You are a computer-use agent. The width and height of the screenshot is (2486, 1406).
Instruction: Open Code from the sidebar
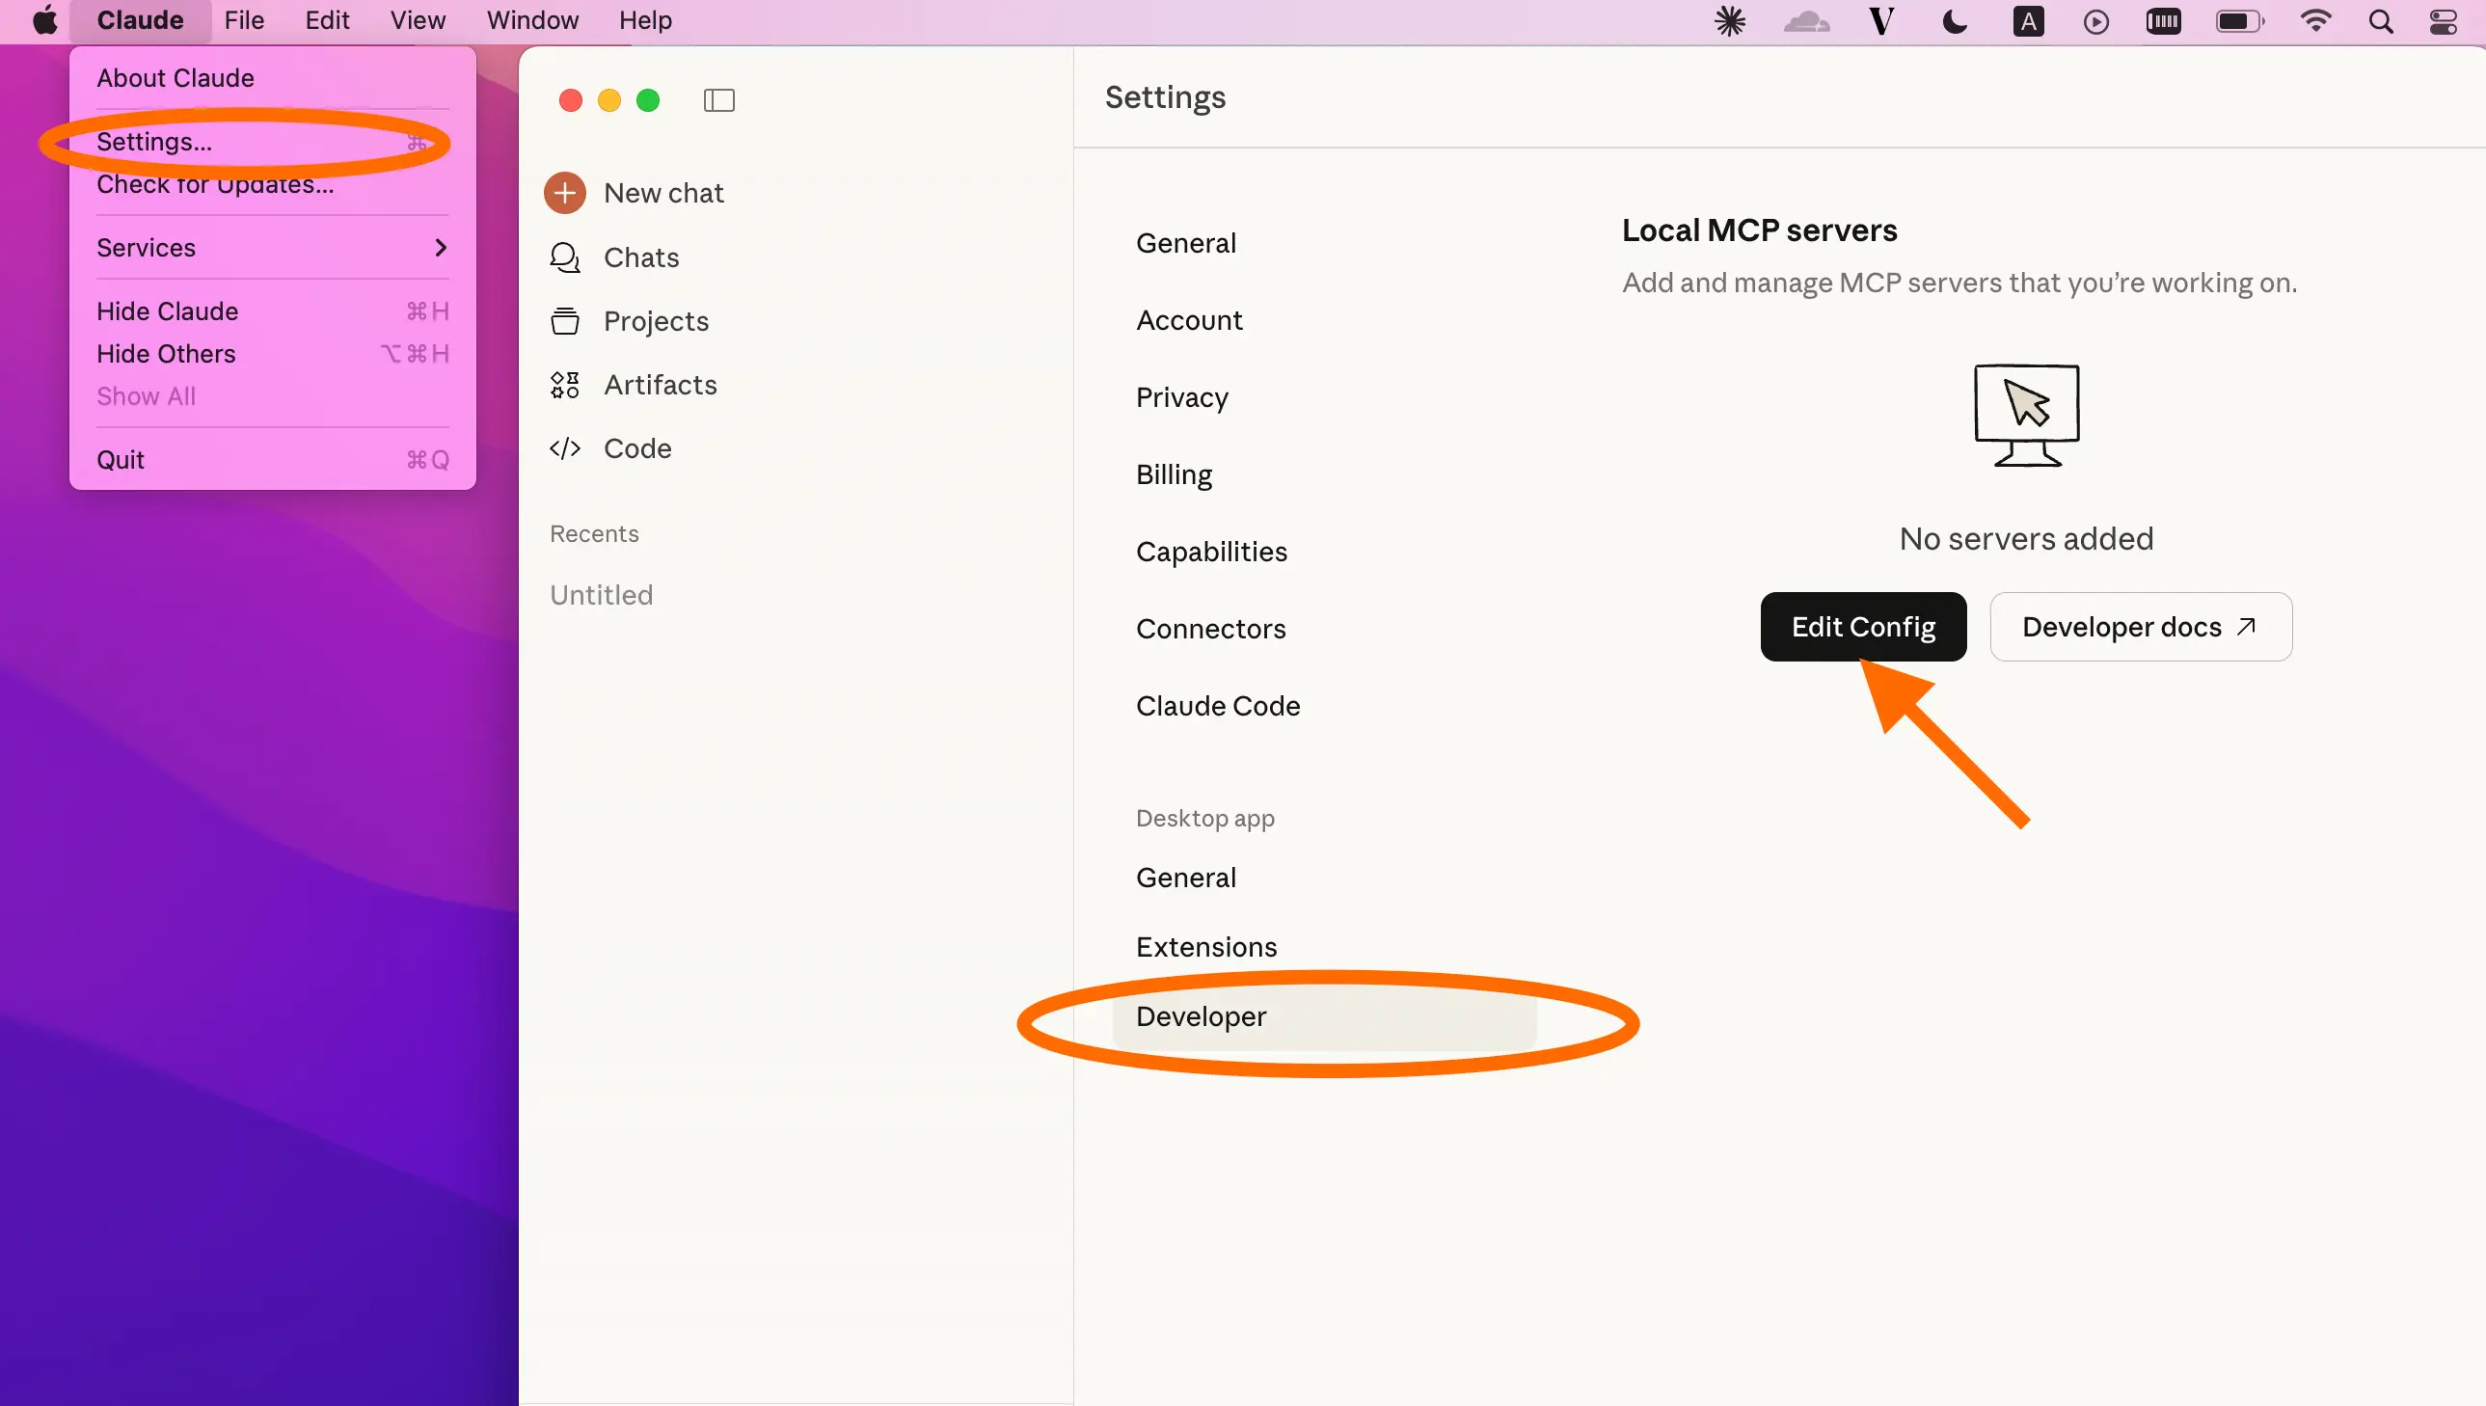point(636,449)
